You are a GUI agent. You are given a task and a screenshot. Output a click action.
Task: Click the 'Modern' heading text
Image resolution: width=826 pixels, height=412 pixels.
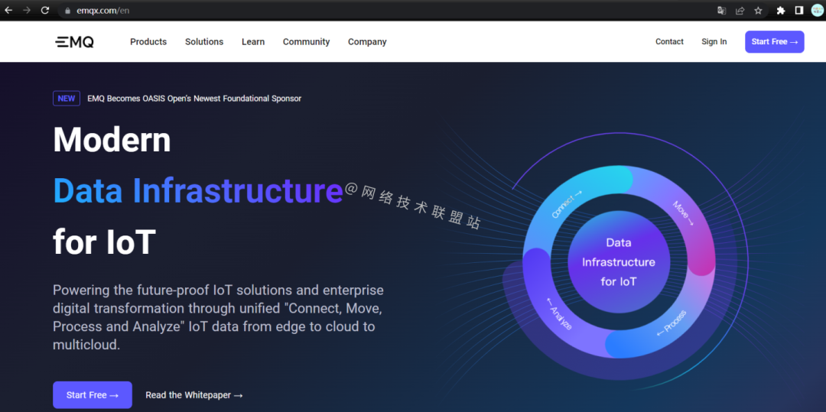[112, 139]
